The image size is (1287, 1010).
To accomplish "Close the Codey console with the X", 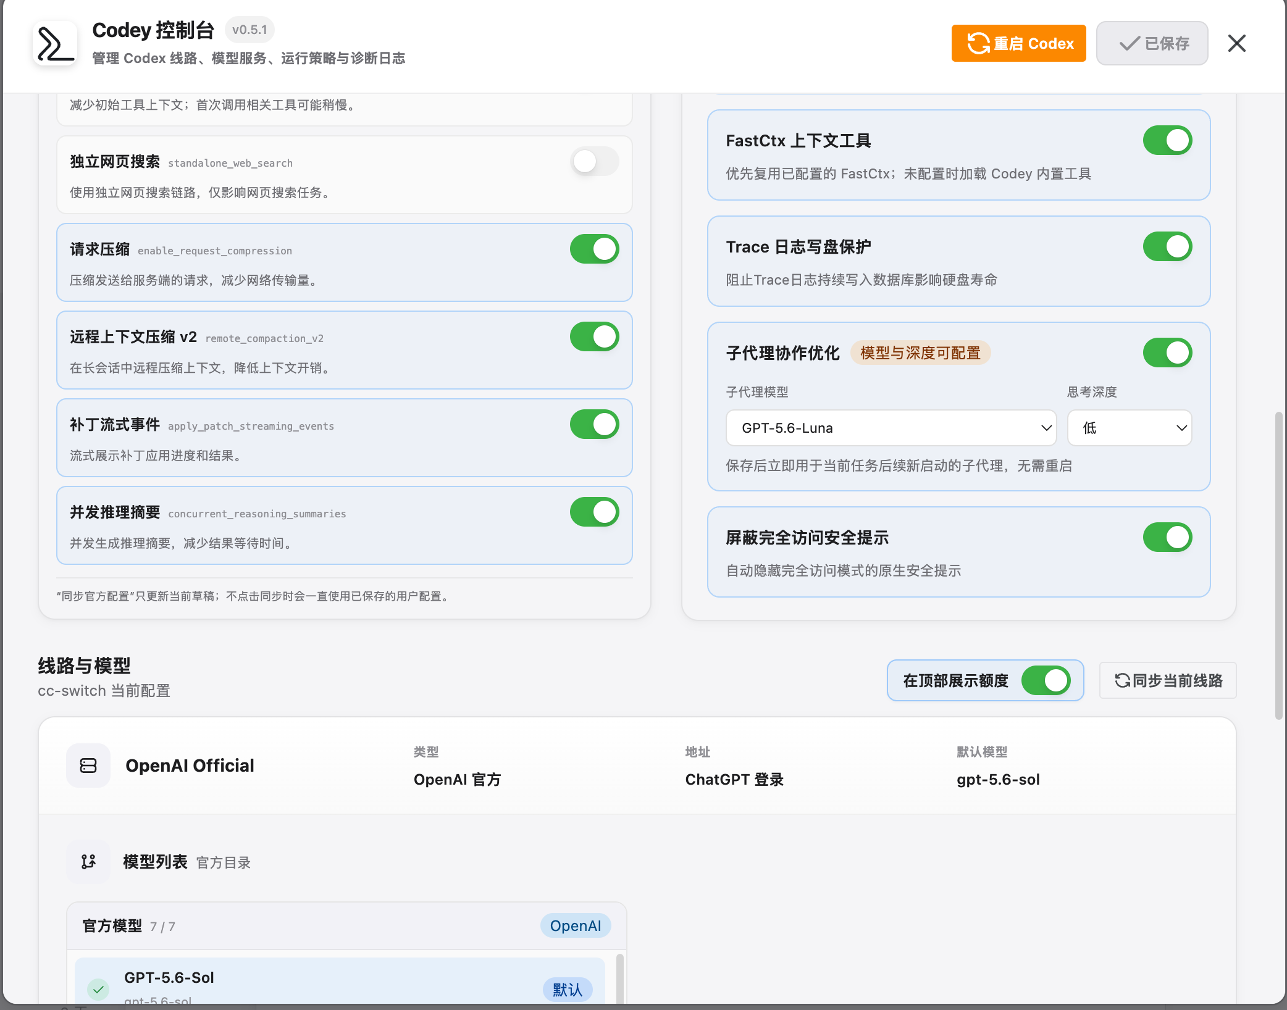I will click(x=1237, y=43).
